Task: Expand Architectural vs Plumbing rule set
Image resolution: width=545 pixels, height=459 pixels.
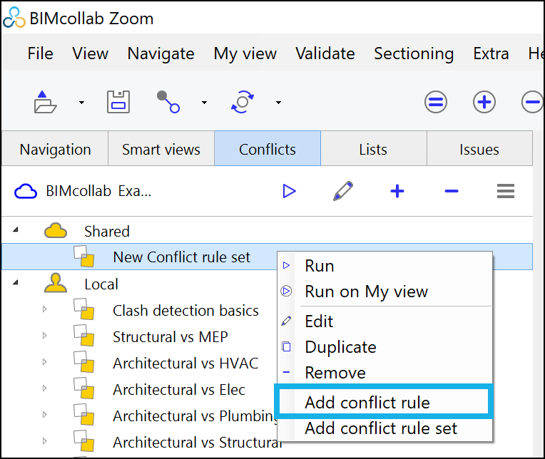Action: (x=44, y=415)
